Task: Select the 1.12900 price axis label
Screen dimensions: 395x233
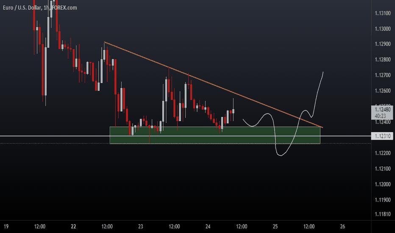Action: coord(382,44)
